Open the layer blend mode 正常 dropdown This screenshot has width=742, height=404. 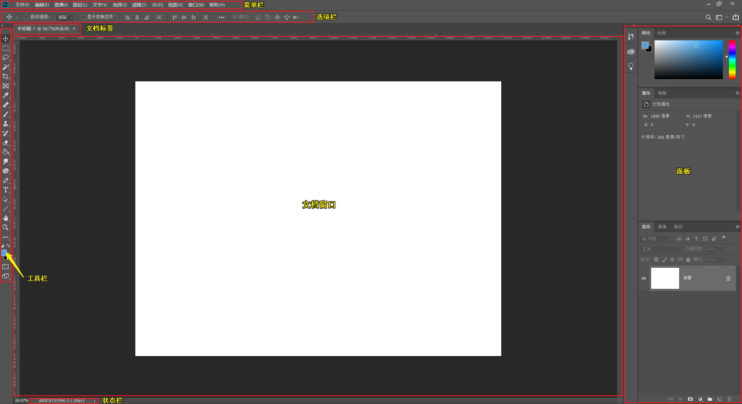click(660, 249)
